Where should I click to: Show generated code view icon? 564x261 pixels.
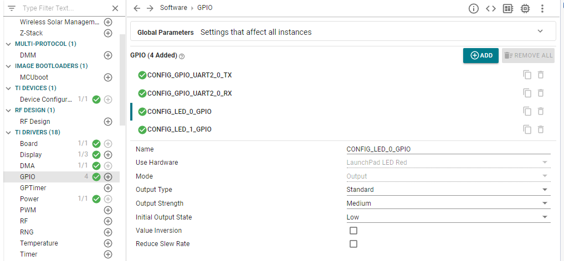click(x=490, y=8)
